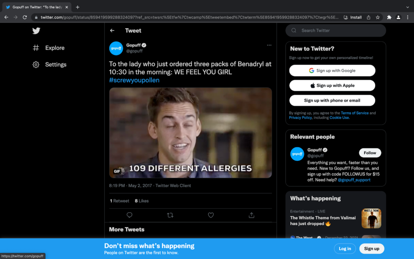The height and width of the screenshot is (259, 414).
Task: Follow Gopuff in Relevant people
Action: [370, 153]
